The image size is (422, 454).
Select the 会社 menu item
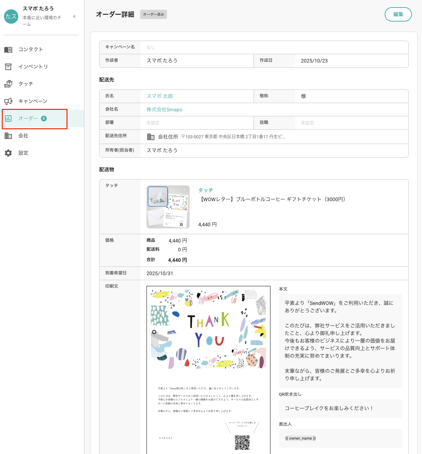pos(42,136)
